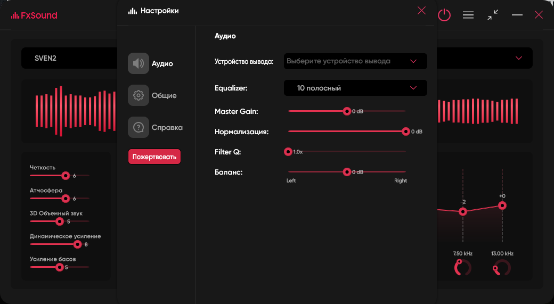Screen dimensions: 554x304
Task: Click the Master Gain slider handle
Action: tap(347, 111)
